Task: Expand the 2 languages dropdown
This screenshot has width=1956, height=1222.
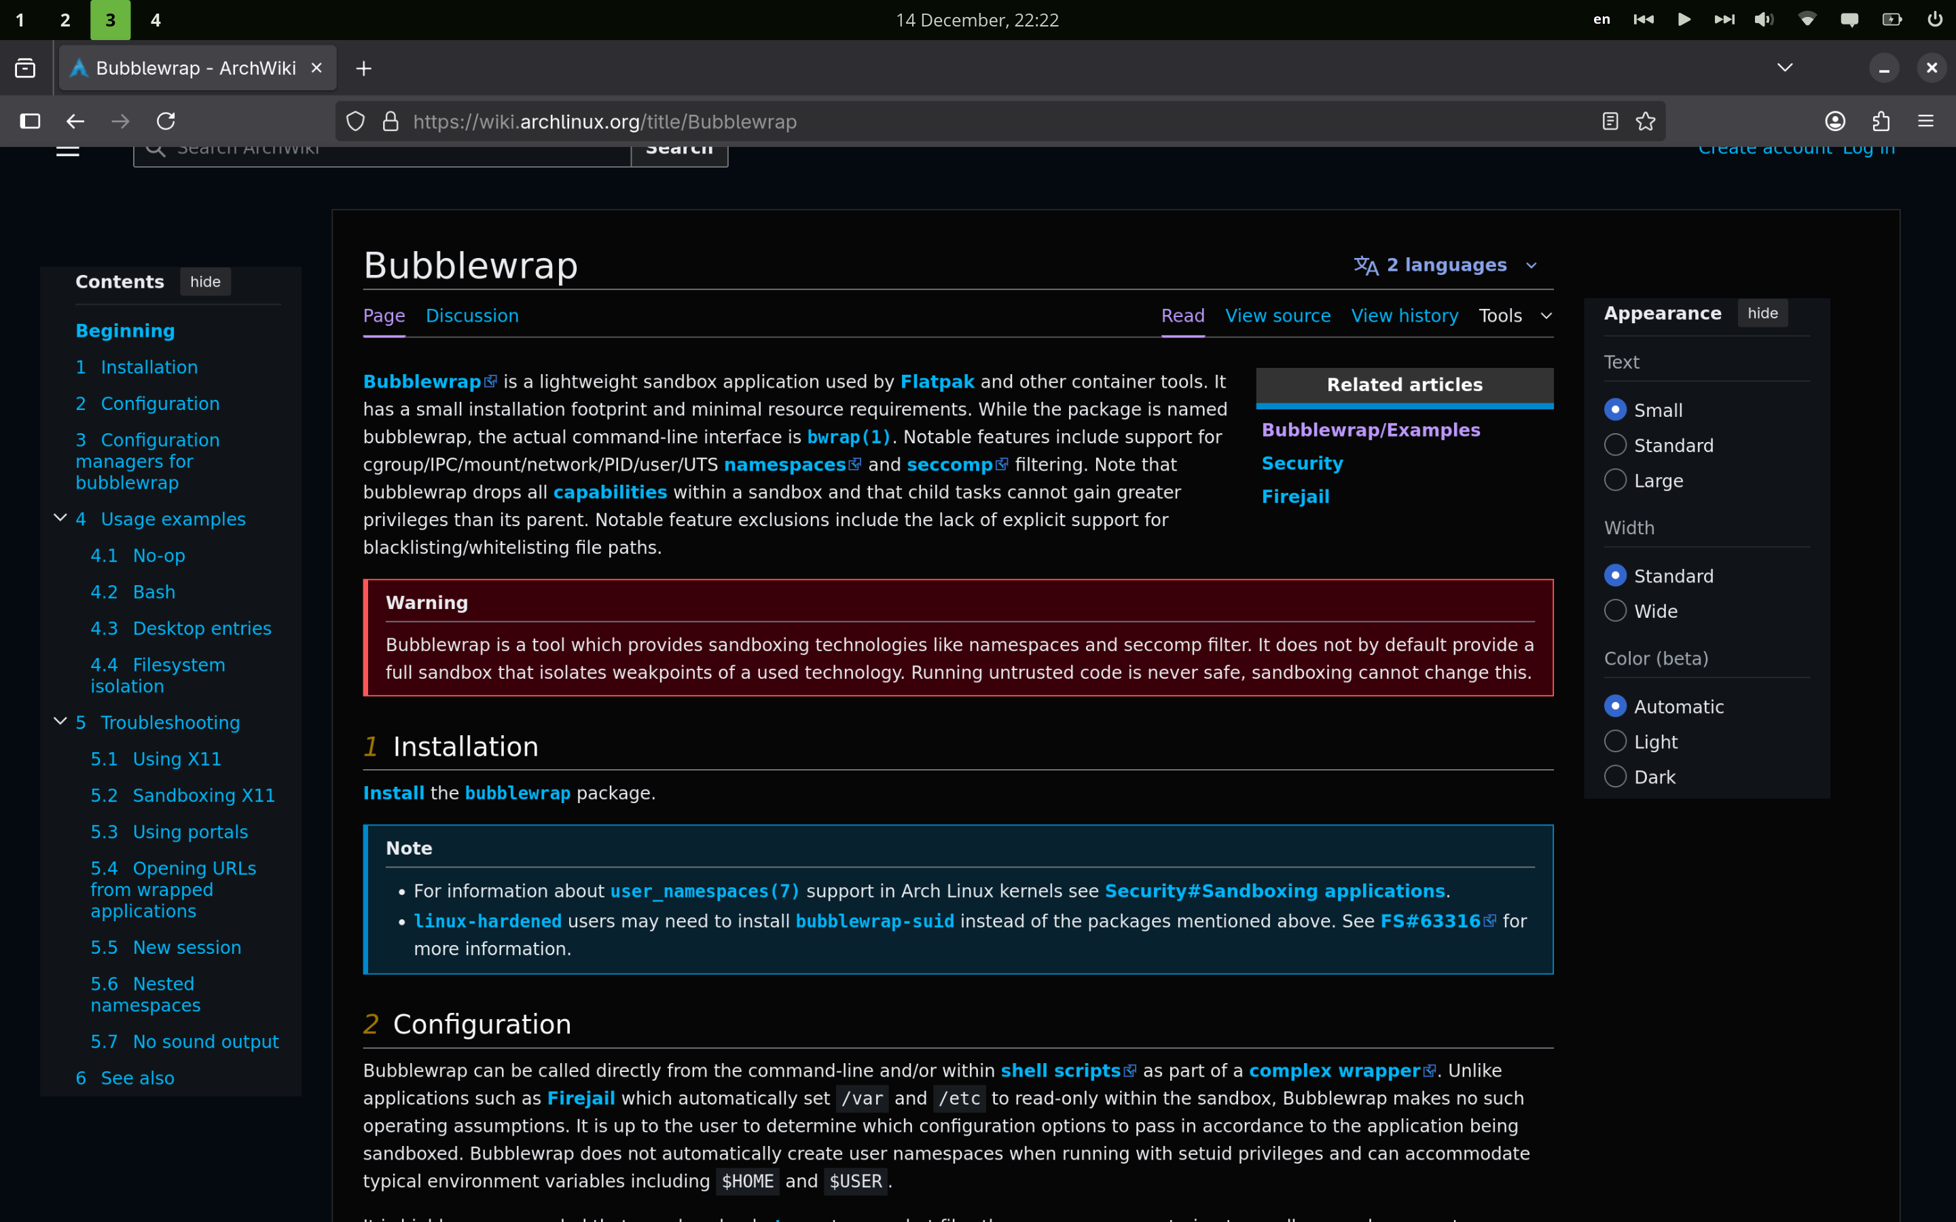Action: click(1445, 265)
